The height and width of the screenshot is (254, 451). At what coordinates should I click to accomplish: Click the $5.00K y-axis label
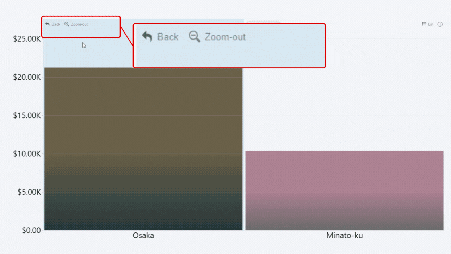[28, 192]
